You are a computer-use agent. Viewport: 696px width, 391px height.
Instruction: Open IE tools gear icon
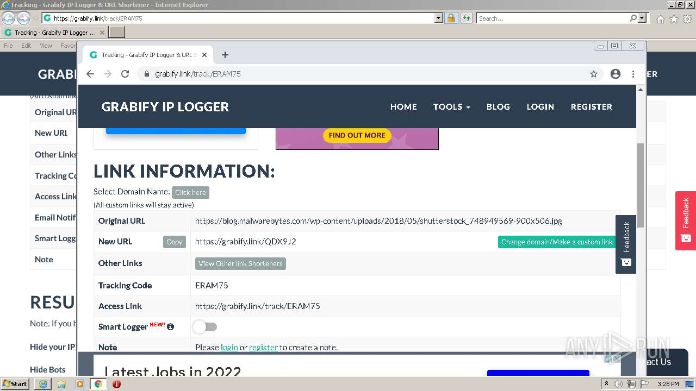(x=687, y=19)
